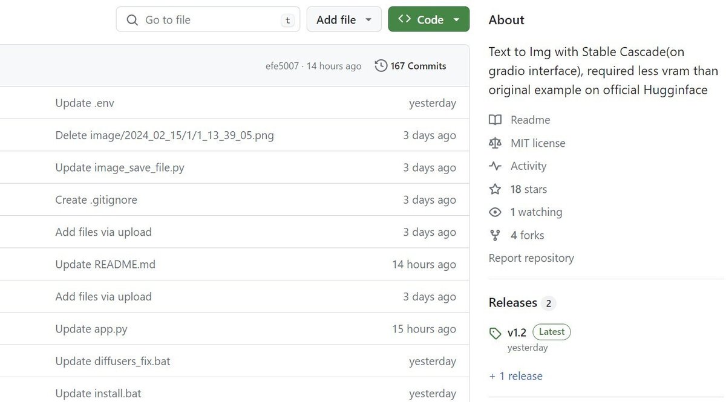726x402 pixels.
Task: Open 'Update image_save_file.py' commit message
Action: [x=120, y=167]
